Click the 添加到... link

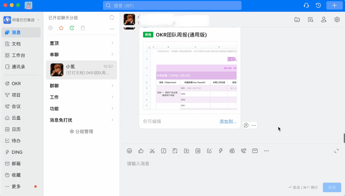[228, 121]
